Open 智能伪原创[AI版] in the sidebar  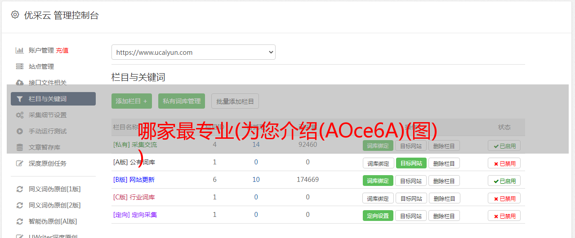[53, 221]
